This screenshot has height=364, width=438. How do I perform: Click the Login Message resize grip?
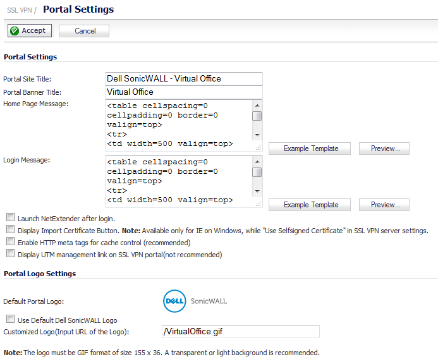pyautogui.click(x=259, y=204)
